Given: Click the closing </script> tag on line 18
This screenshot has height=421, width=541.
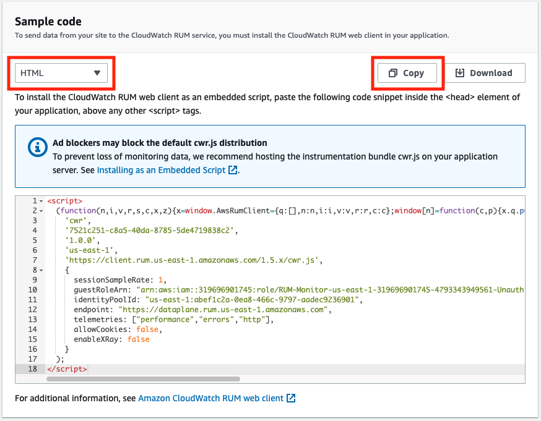Looking at the screenshot, I should [x=67, y=369].
